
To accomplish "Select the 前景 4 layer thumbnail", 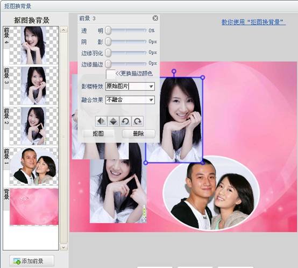I will coord(34,45).
